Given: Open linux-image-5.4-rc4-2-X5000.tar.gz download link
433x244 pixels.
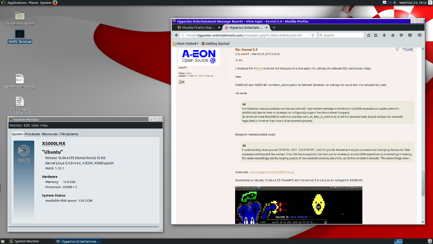Looking at the screenshot, I should click(x=272, y=172).
